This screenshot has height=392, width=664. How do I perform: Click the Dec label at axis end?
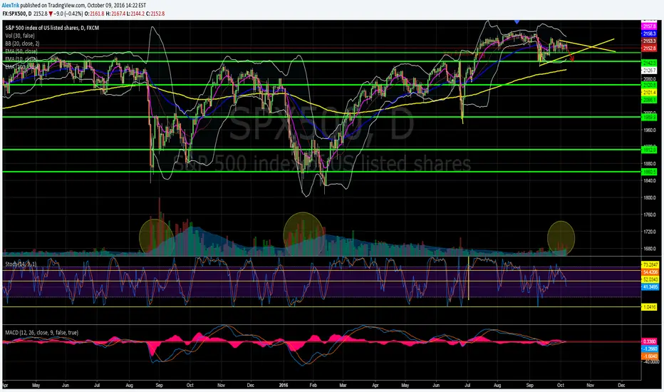pos(621,385)
